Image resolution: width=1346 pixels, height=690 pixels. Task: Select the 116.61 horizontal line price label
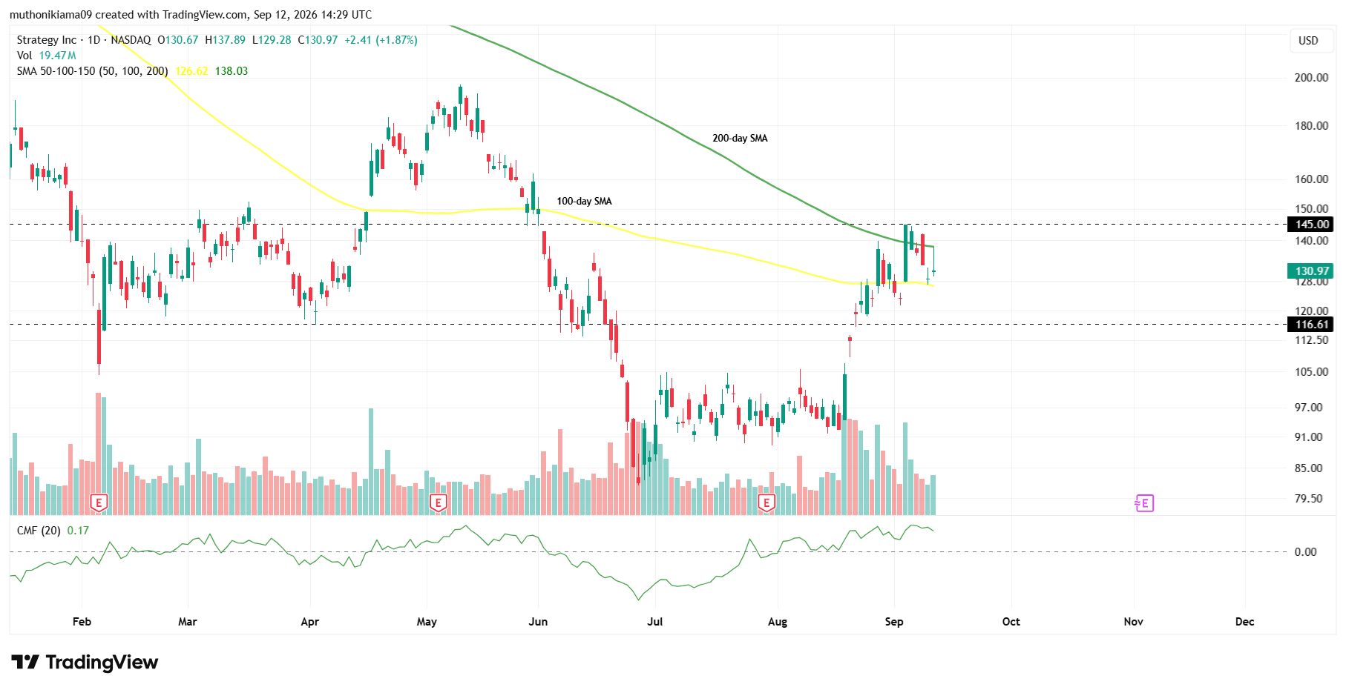point(1311,325)
